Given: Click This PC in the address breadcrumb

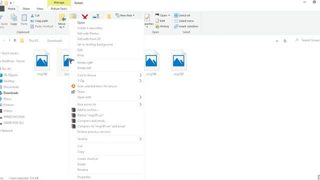Looking at the screenshot, I should tap(33, 41).
